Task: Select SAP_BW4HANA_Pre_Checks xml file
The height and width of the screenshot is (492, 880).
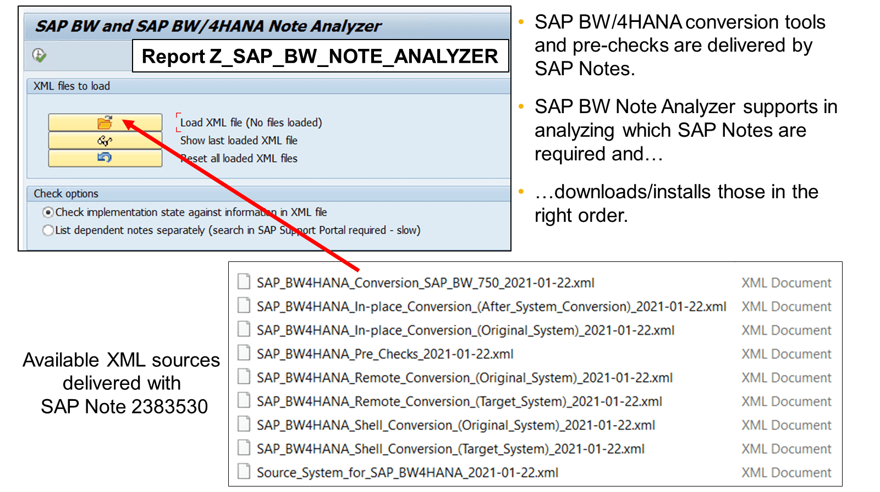Action: click(x=385, y=354)
